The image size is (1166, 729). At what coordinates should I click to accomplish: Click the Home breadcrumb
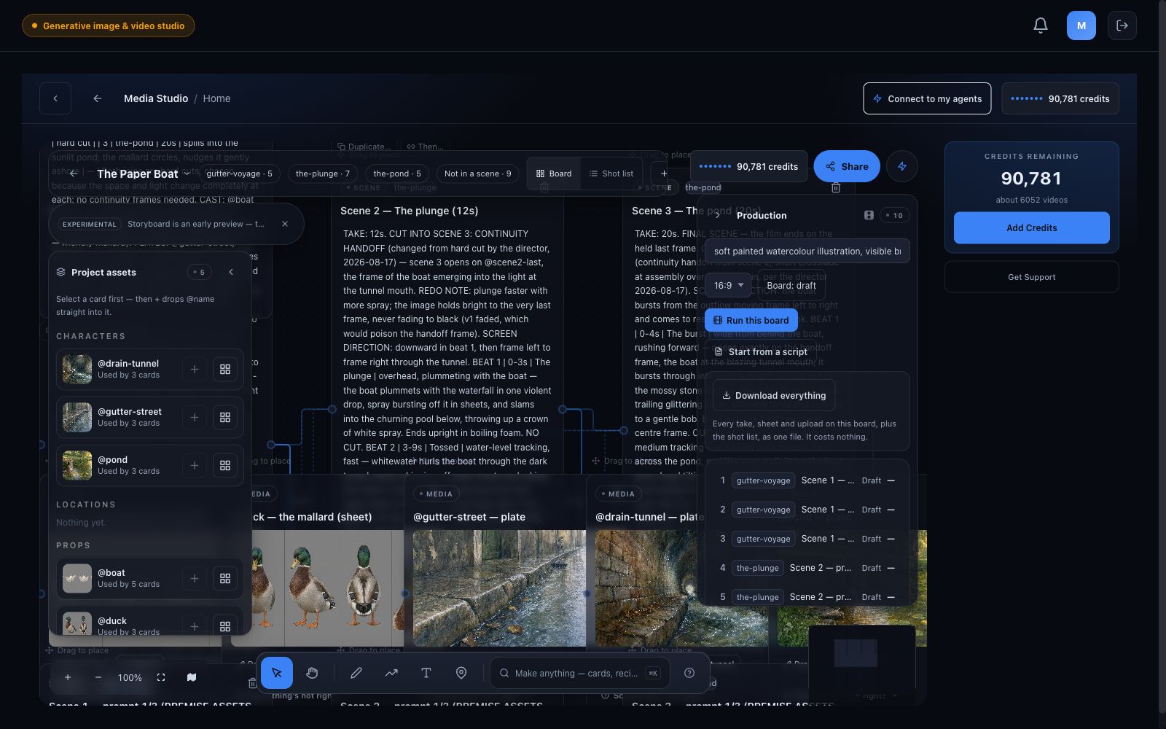pos(216,98)
